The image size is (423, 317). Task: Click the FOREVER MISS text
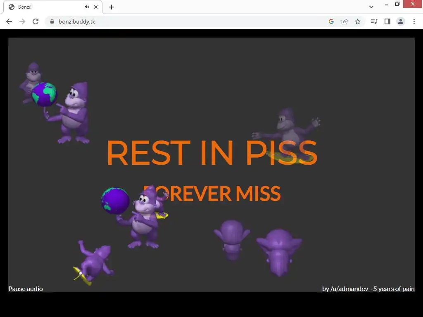(x=212, y=194)
